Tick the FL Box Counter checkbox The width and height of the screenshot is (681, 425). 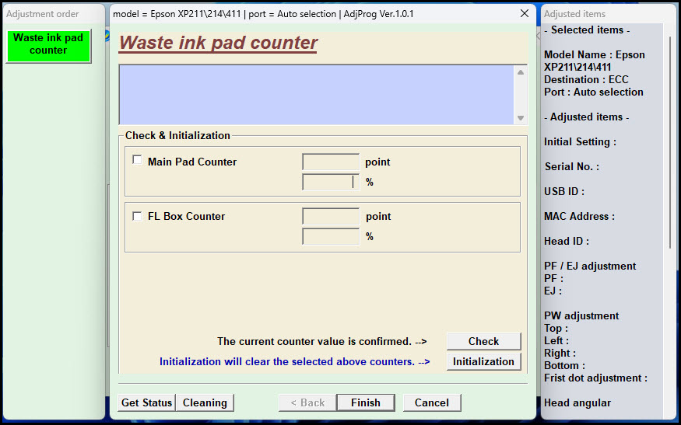coord(138,216)
